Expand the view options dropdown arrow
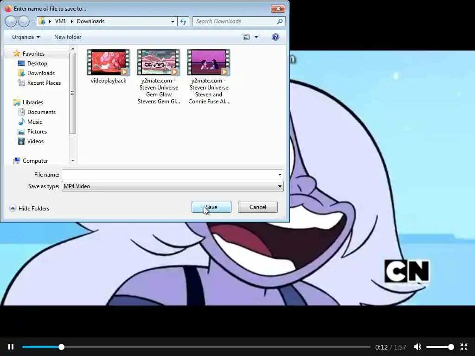 coord(256,37)
